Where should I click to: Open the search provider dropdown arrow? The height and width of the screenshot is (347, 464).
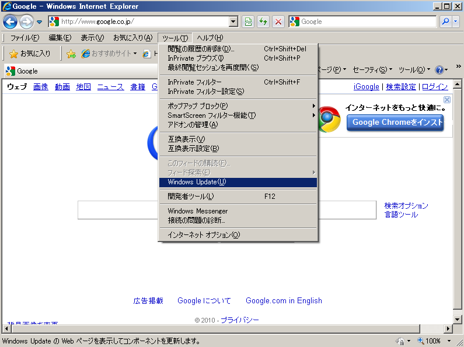pos(456,22)
